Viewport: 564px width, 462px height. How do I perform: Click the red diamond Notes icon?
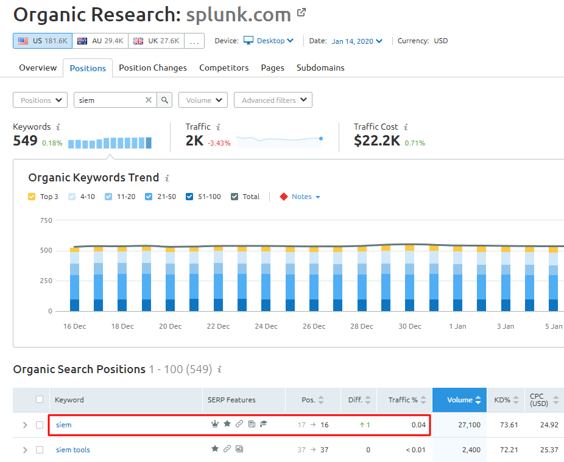[283, 197]
